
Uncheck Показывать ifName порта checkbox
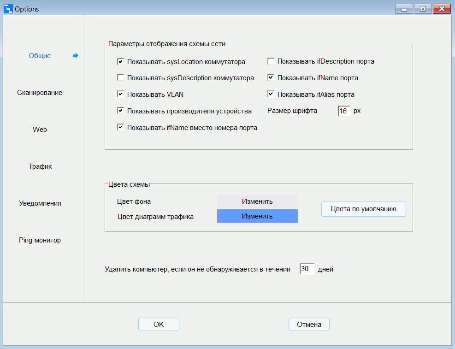point(271,78)
